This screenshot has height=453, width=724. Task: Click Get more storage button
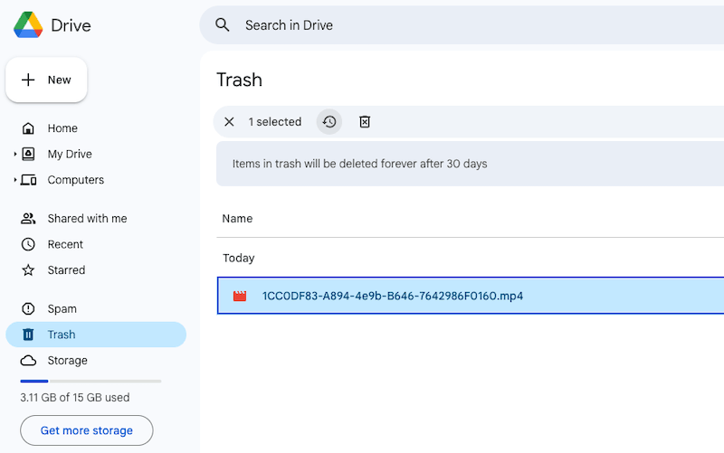(87, 430)
